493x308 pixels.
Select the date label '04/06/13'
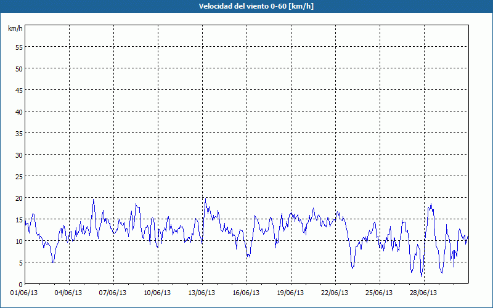coord(68,293)
